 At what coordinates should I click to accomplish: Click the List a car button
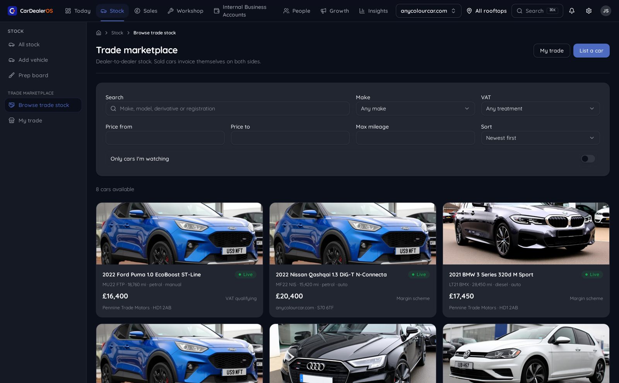coord(591,51)
